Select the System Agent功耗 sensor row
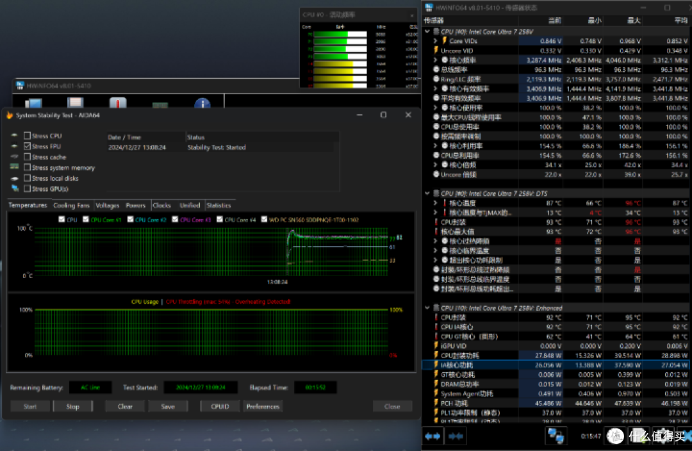Screen dimensions: 692x451 click(x=557, y=393)
